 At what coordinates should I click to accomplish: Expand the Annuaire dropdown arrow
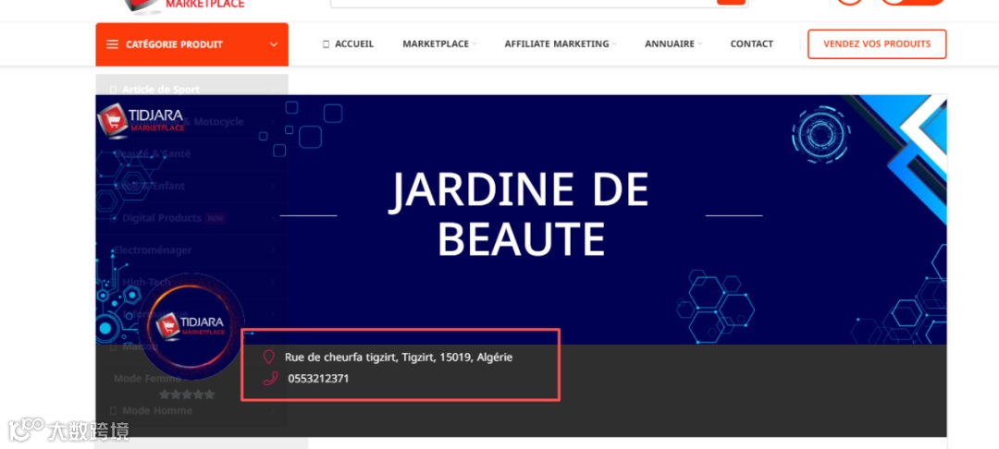click(699, 43)
